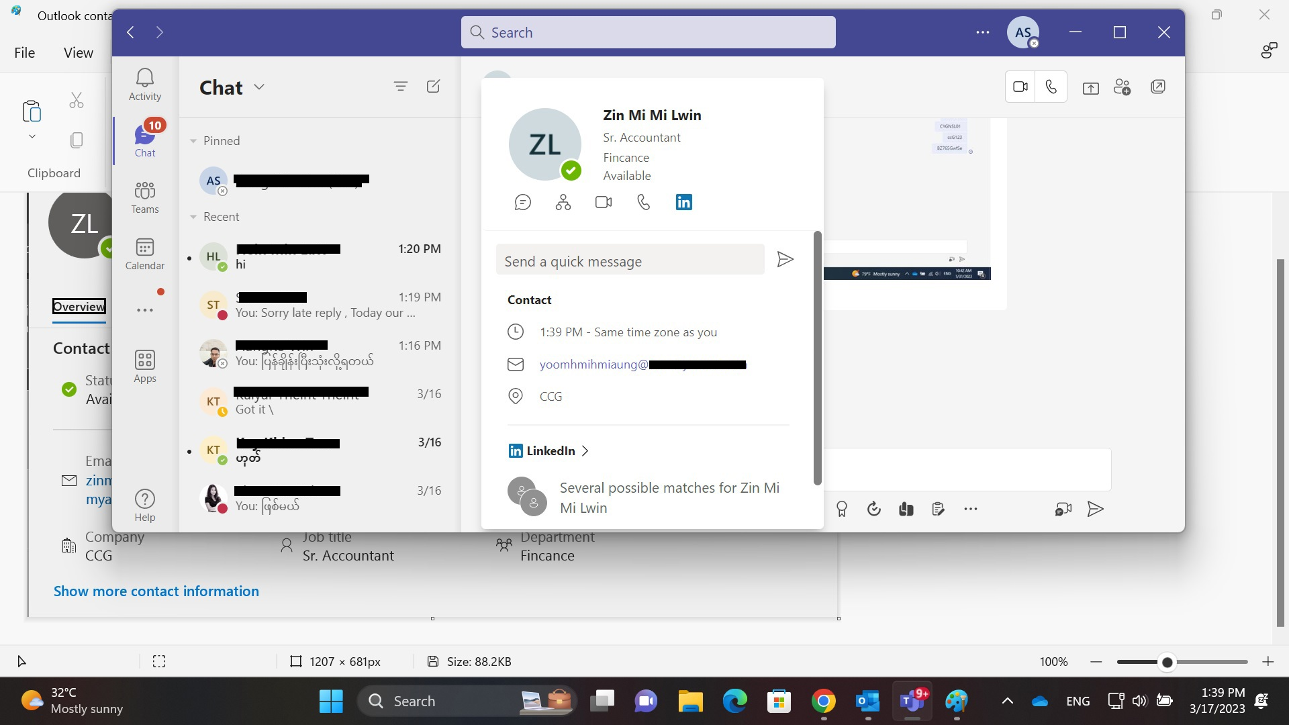View the organization chart icon on profile card
The width and height of the screenshot is (1289, 725).
[x=563, y=201]
